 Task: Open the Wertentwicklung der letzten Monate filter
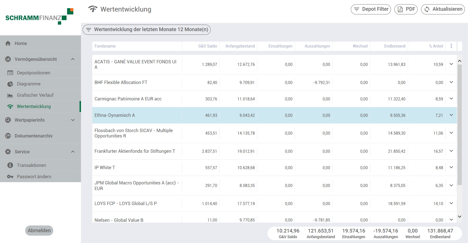(x=147, y=29)
